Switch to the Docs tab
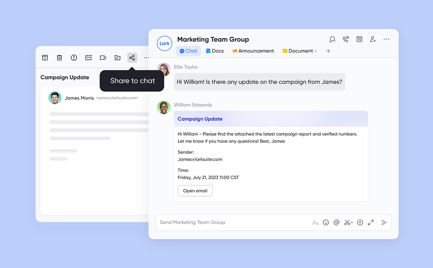The height and width of the screenshot is (268, 433). point(214,51)
